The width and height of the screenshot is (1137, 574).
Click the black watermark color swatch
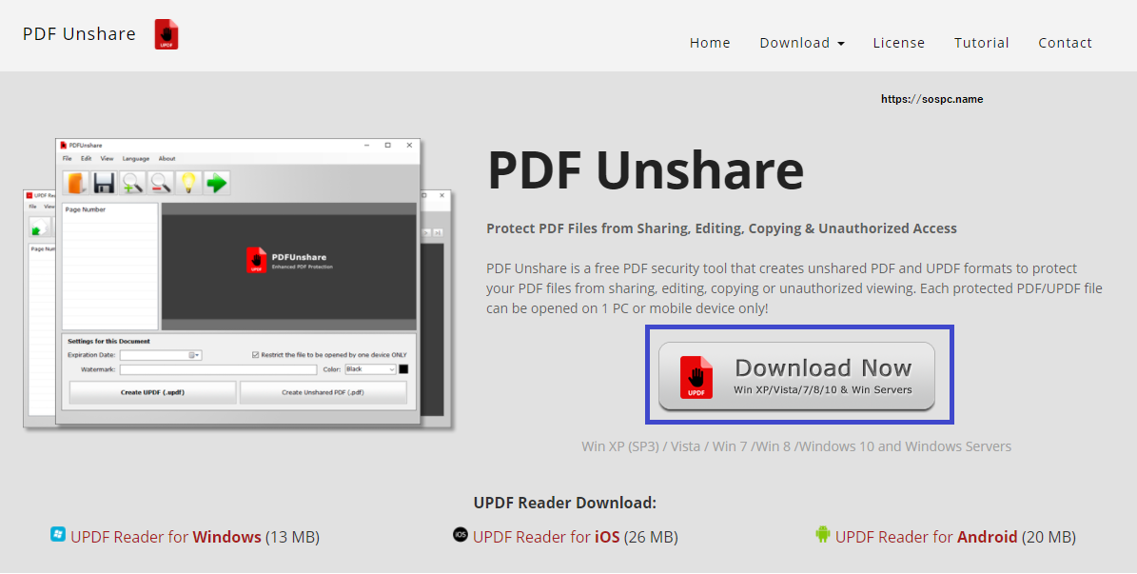click(x=403, y=369)
